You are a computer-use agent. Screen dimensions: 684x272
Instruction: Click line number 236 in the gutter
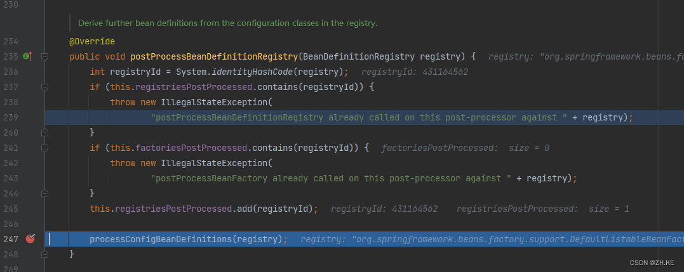coord(10,72)
